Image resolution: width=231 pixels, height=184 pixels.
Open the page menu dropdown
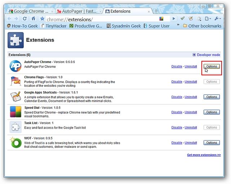(x=208, y=19)
